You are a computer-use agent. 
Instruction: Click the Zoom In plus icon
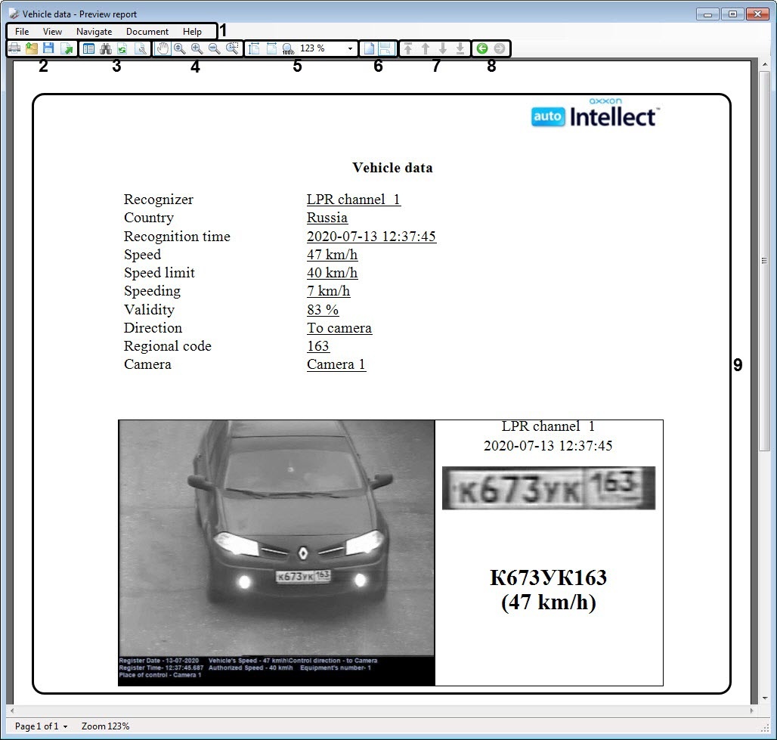click(197, 48)
